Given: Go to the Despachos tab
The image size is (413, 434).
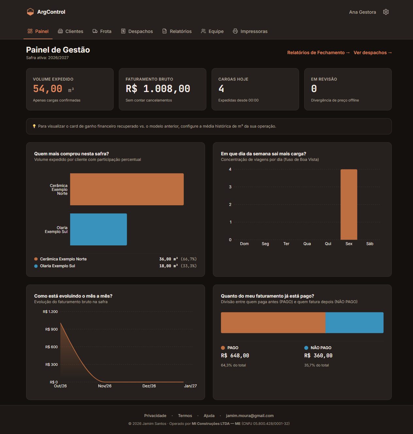Looking at the screenshot, I should 137,31.
